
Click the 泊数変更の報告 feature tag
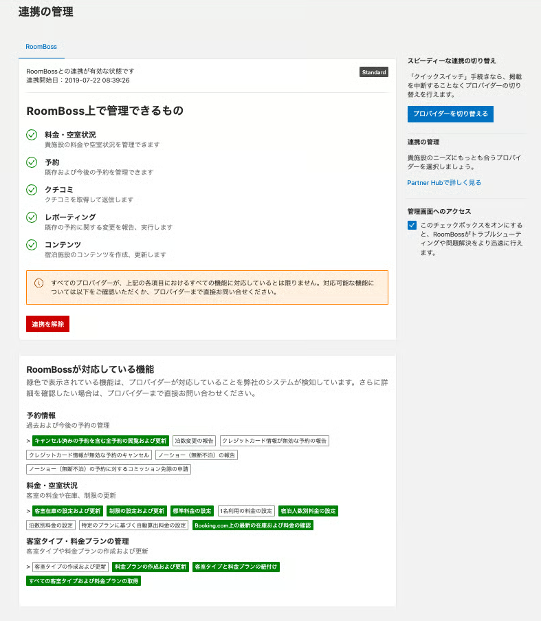coord(195,441)
